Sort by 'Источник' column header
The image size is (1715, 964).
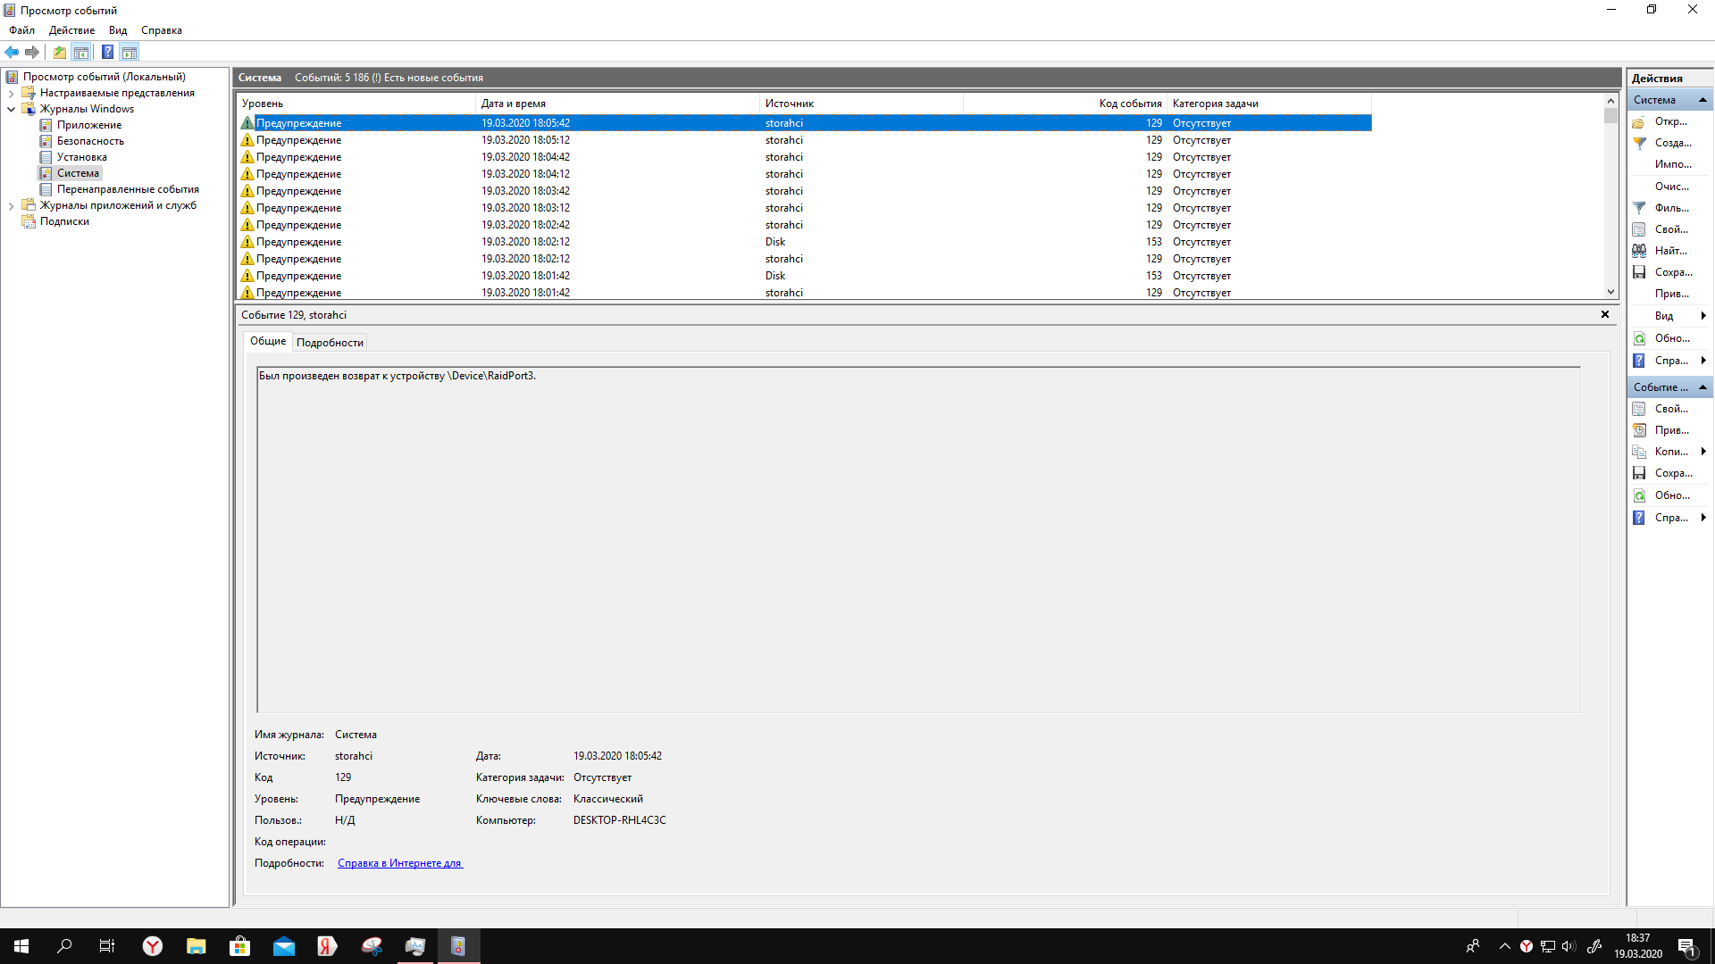862,104
